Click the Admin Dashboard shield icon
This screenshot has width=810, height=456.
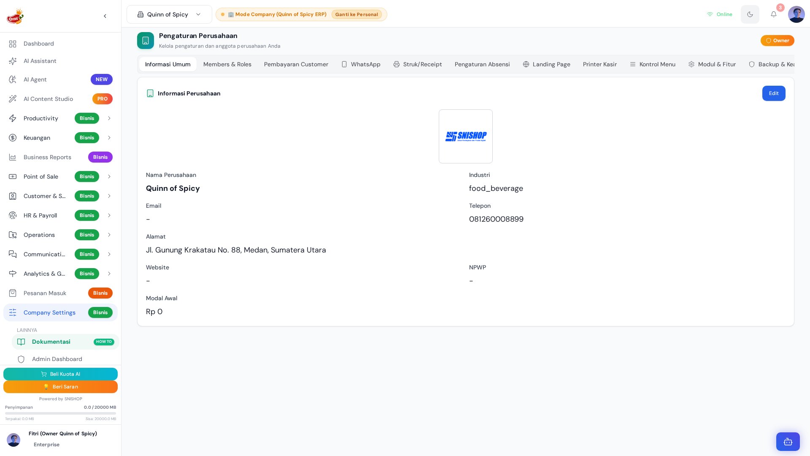pos(21,359)
